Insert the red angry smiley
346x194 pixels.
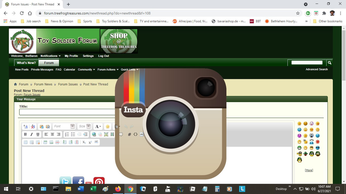click(x=318, y=142)
